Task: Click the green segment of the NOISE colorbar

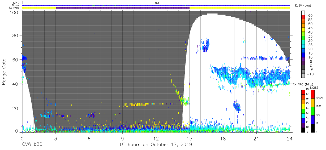Action: tap(313, 111)
